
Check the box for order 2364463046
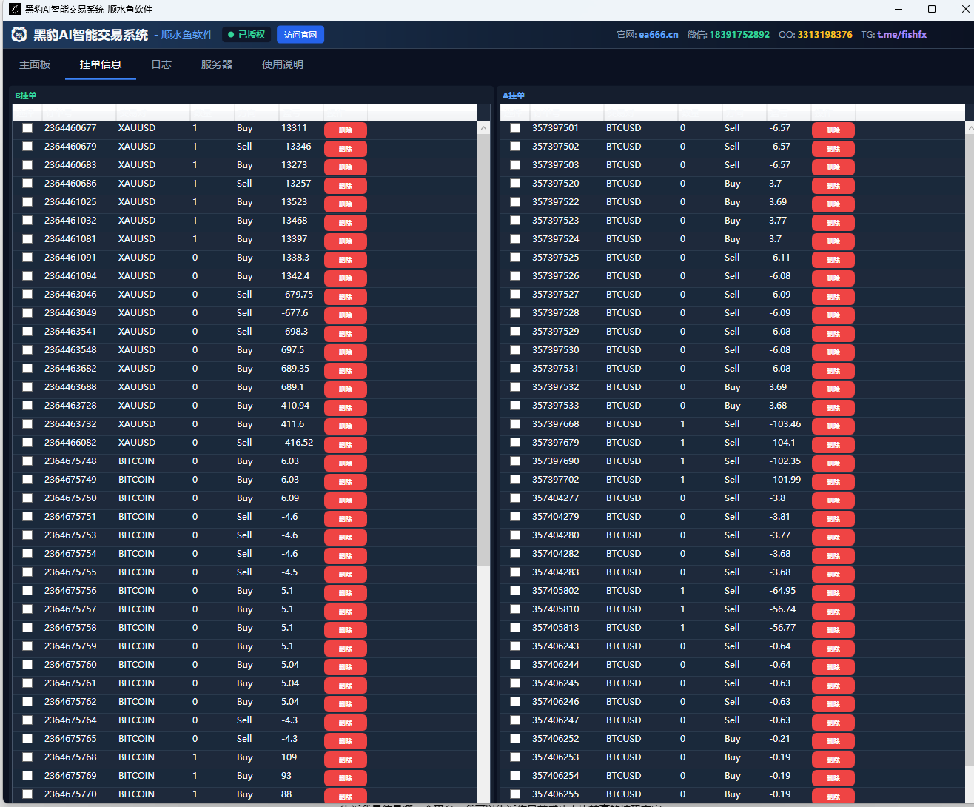[x=27, y=295]
